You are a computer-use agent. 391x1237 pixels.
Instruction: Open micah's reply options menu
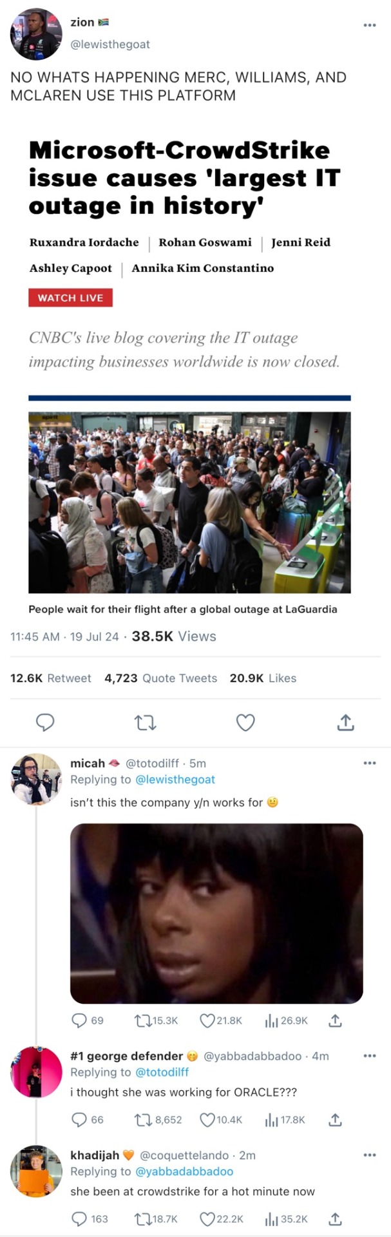point(369,763)
